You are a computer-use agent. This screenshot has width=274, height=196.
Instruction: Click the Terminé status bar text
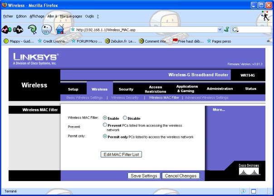(x=10, y=191)
